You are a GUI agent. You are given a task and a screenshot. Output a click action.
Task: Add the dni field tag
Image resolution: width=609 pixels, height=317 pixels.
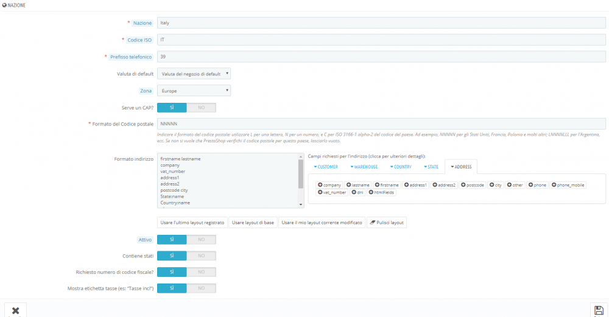(x=357, y=192)
